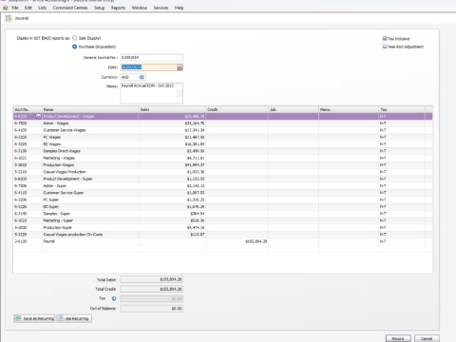Select the Purchase (Acquisition) radio button

tap(75, 47)
